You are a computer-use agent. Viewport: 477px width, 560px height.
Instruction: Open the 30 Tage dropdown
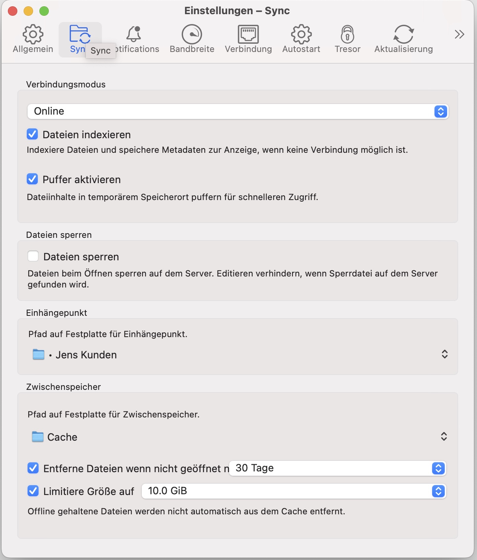tap(338, 468)
